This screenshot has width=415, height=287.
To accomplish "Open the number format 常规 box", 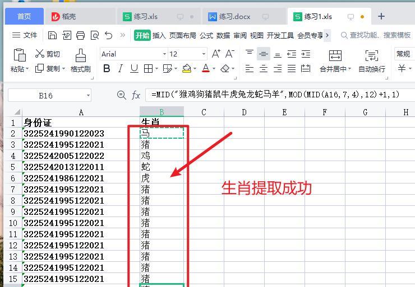I will tap(404, 54).
